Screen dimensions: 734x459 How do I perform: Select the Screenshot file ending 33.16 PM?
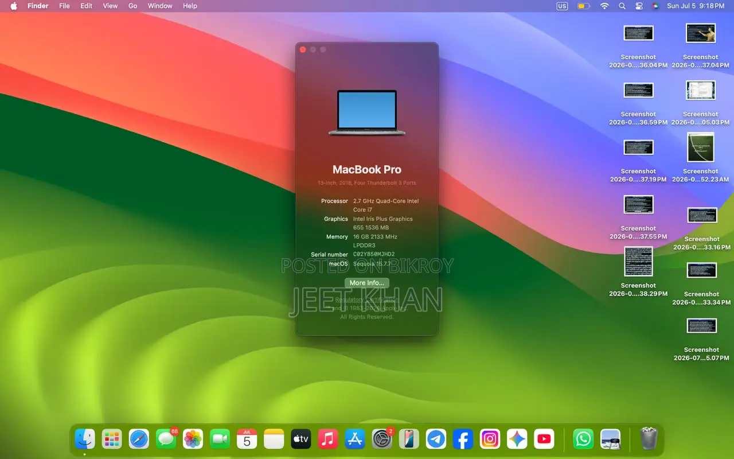pyautogui.click(x=702, y=228)
